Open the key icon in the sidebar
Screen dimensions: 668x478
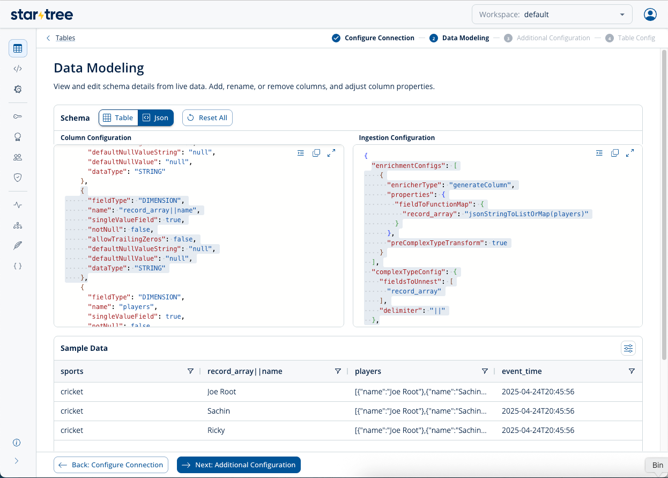[18, 116]
